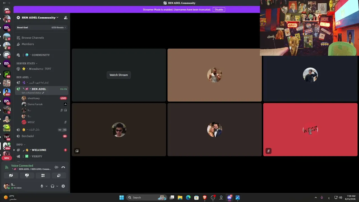Expand the Boost Goal details
The height and width of the screenshot is (202, 359).
tap(42, 27)
